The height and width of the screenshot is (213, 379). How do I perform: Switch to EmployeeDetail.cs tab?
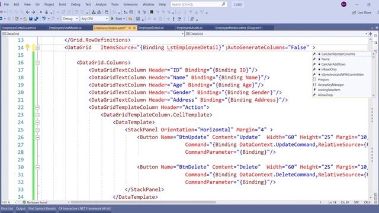[151, 28]
